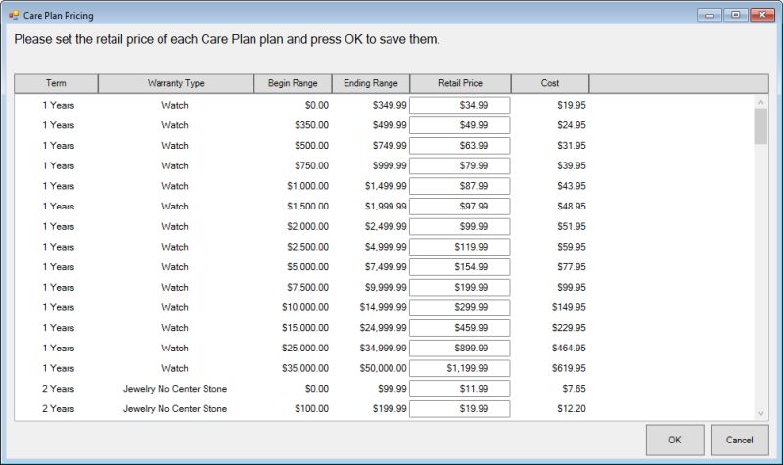Click Jewelry No Center Stone in $11.99 row

(175, 389)
